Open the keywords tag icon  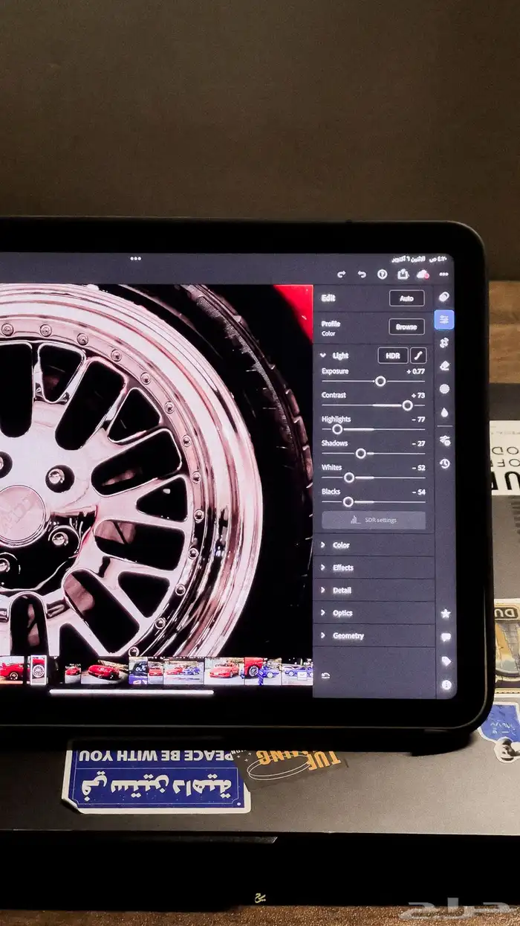(x=446, y=661)
